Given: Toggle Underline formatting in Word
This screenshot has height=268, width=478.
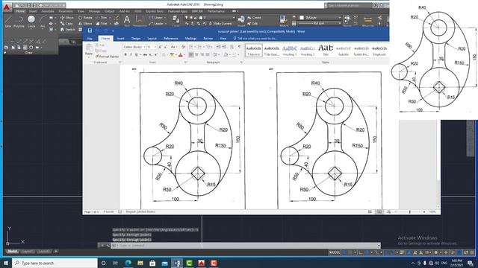Looking at the screenshot, I should [x=137, y=54].
